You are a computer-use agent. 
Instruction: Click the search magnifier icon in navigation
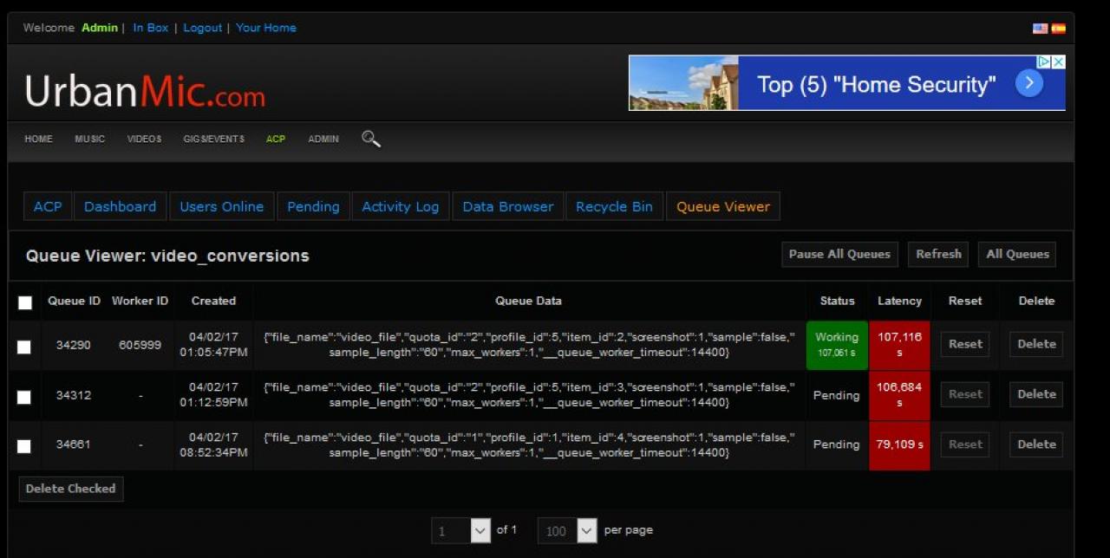370,139
